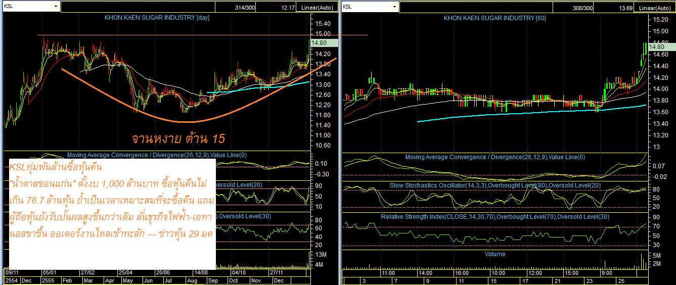Viewport: 676px width, 285px height.
Task: Click the -0.30 MACD scale value in left chart
Action: pos(322,174)
